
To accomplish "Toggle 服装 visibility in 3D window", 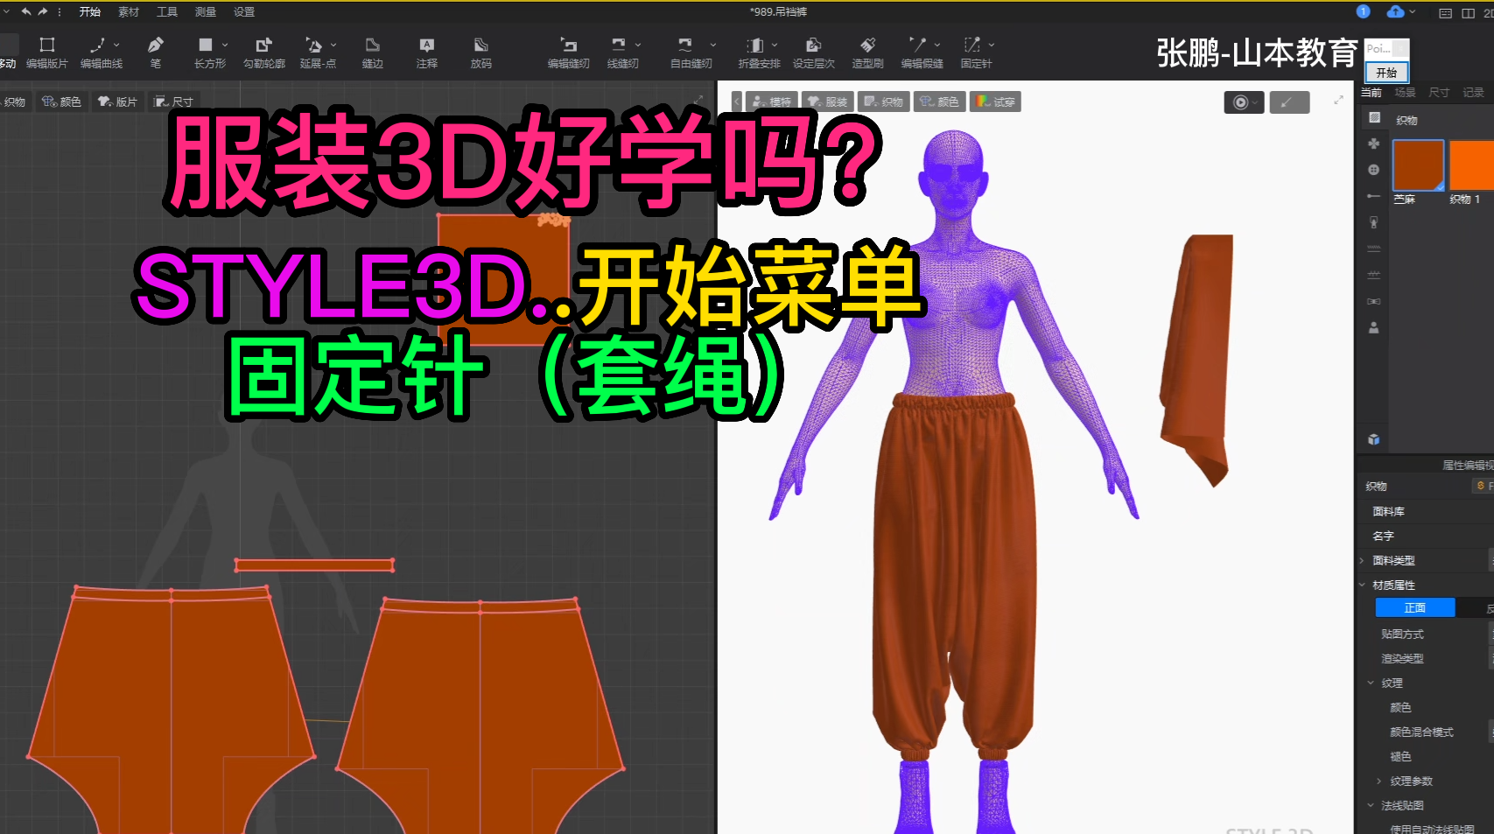I will coord(828,102).
